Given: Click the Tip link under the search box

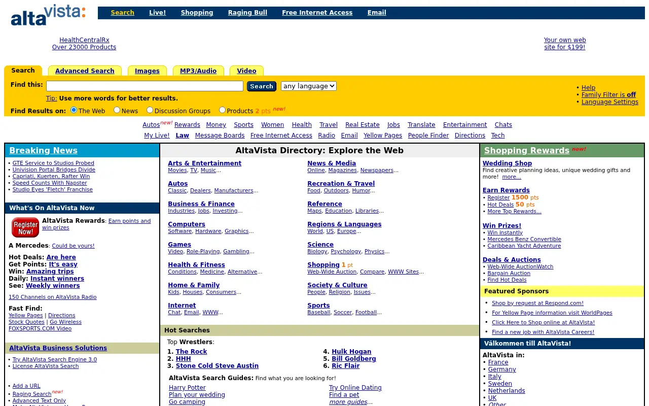Looking at the screenshot, I should pyautogui.click(x=51, y=98).
